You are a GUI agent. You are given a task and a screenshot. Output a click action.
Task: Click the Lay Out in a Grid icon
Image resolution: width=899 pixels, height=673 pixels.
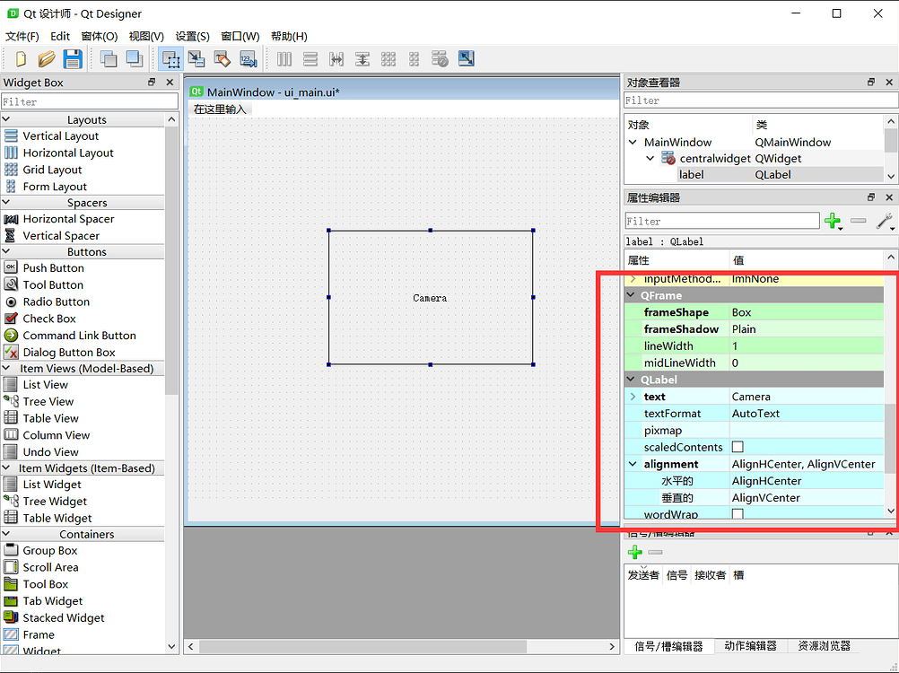click(388, 58)
